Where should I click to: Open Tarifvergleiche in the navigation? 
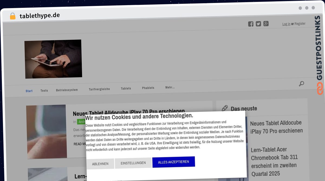click(99, 89)
